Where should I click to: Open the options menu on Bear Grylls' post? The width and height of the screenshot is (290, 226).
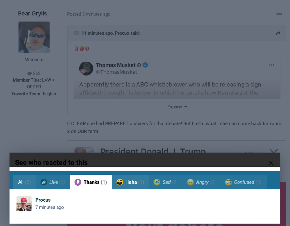tap(279, 14)
